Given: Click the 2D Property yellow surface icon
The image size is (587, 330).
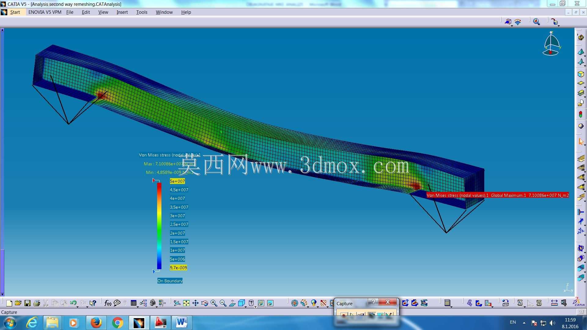Looking at the screenshot, I should (x=581, y=83).
